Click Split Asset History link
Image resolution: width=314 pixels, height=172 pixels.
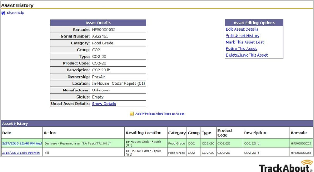243,36
